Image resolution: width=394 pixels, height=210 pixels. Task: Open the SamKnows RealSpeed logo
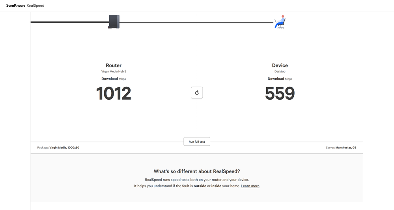pos(25,6)
